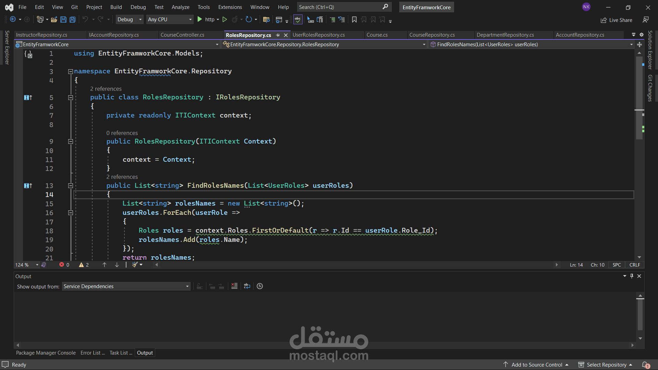Click the notifications bell in status bar

(x=646, y=365)
